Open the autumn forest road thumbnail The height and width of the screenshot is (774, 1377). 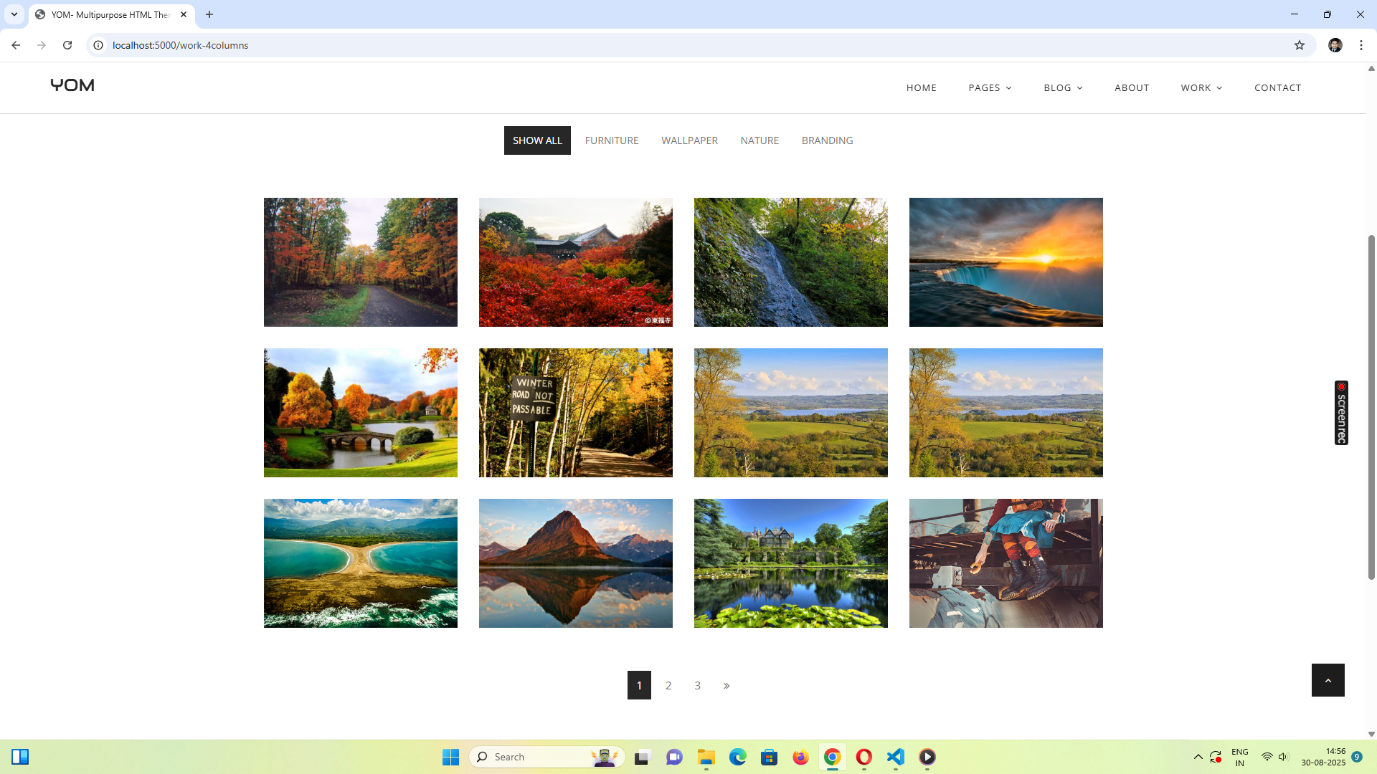(361, 262)
